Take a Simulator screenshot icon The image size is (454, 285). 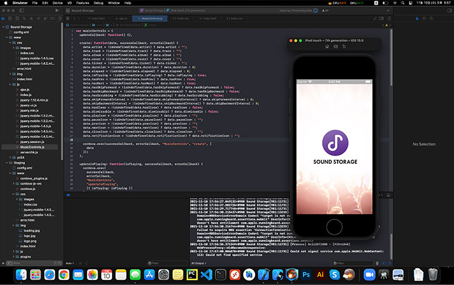point(336,46)
